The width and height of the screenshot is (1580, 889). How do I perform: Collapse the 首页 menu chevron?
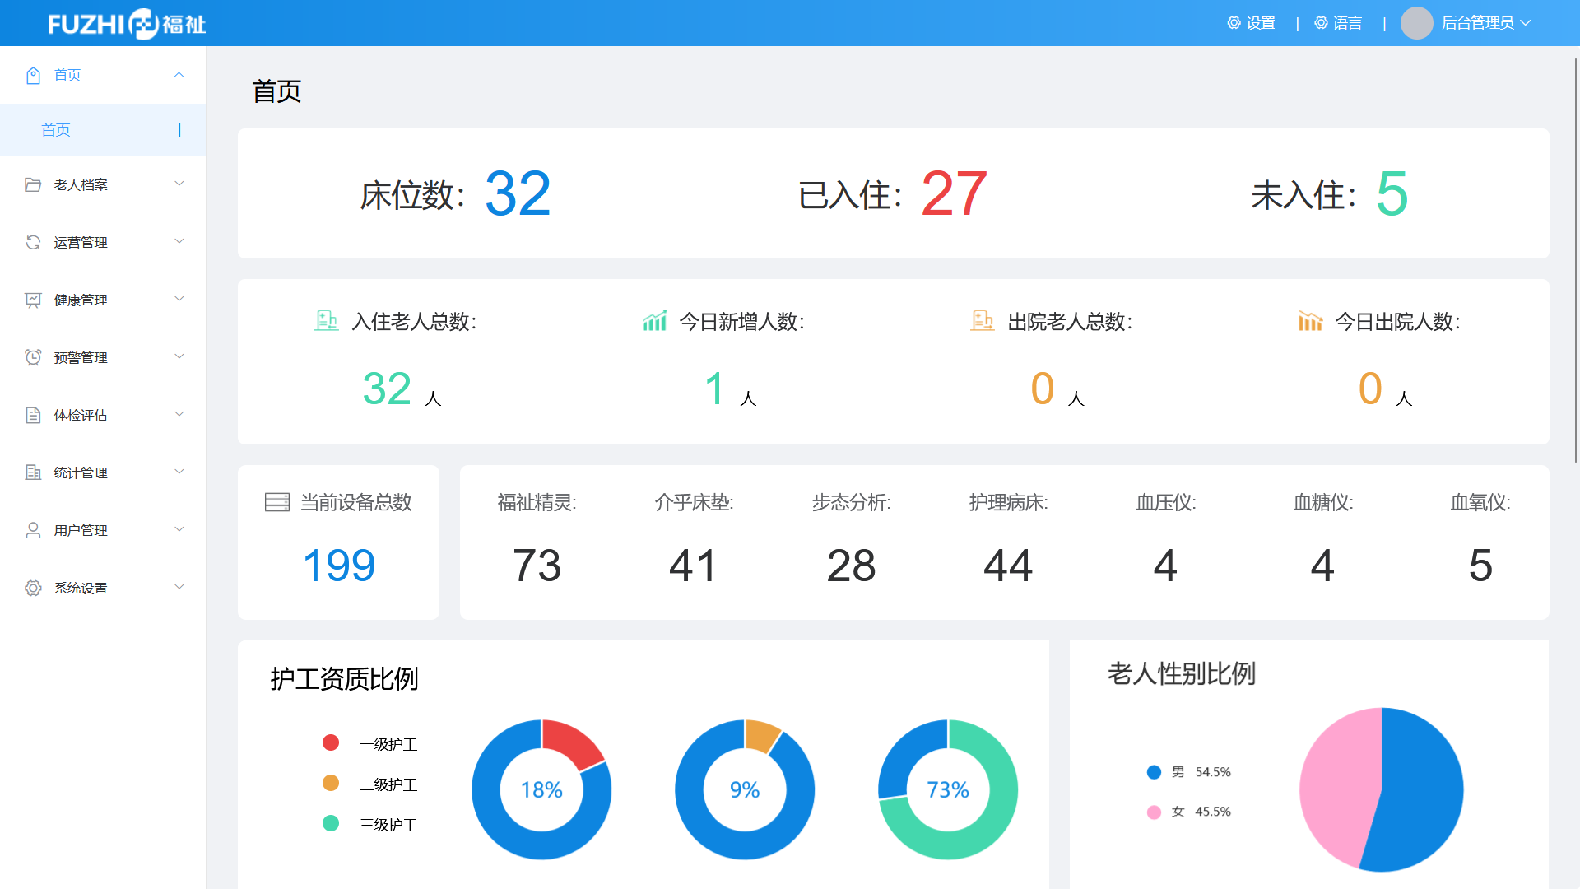click(179, 75)
